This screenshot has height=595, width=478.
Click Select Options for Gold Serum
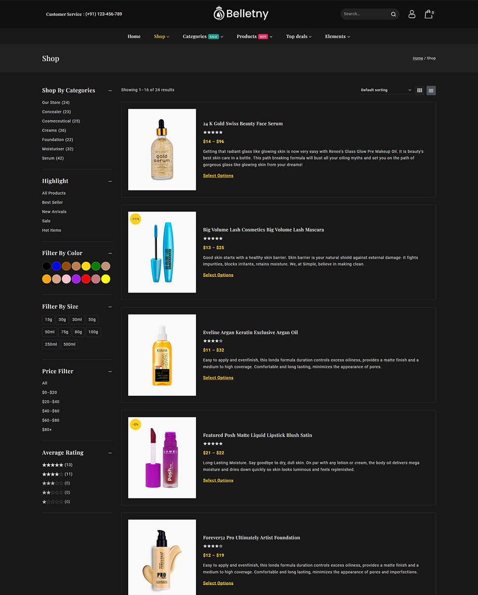tap(218, 176)
